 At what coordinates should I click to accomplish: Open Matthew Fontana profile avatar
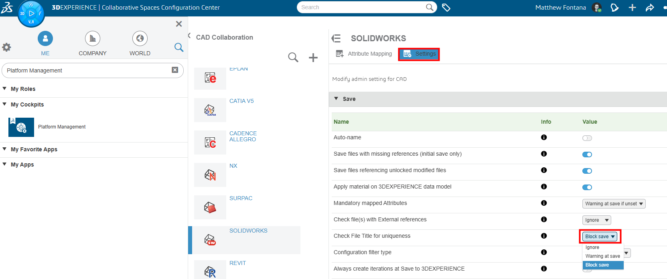point(597,7)
